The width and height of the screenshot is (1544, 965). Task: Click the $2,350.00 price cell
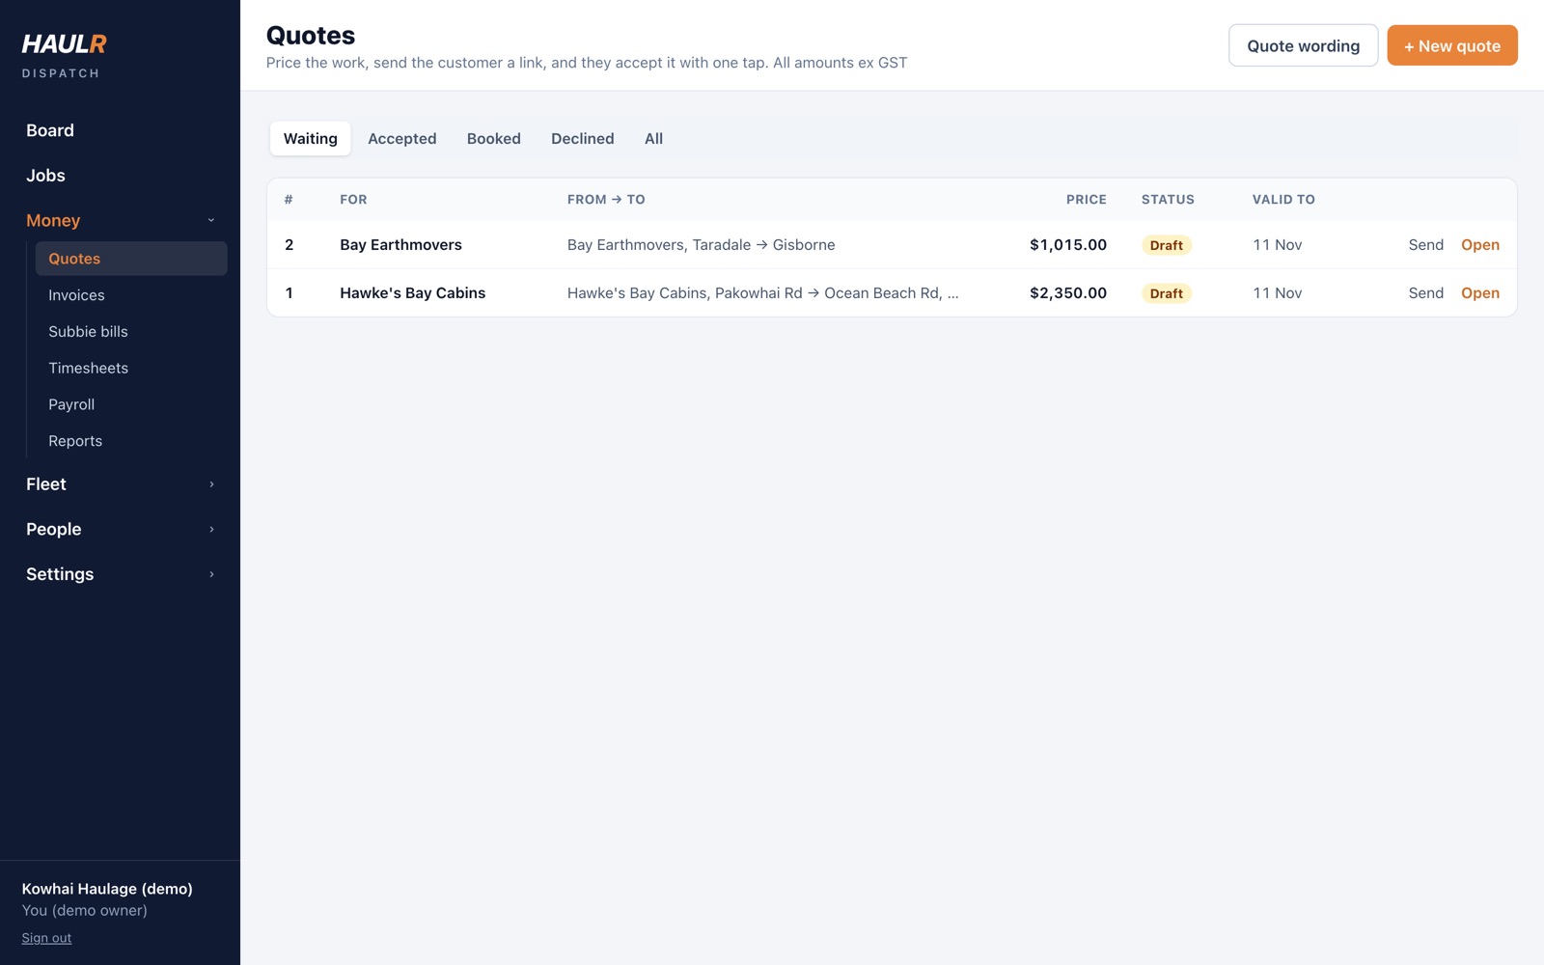click(1068, 293)
